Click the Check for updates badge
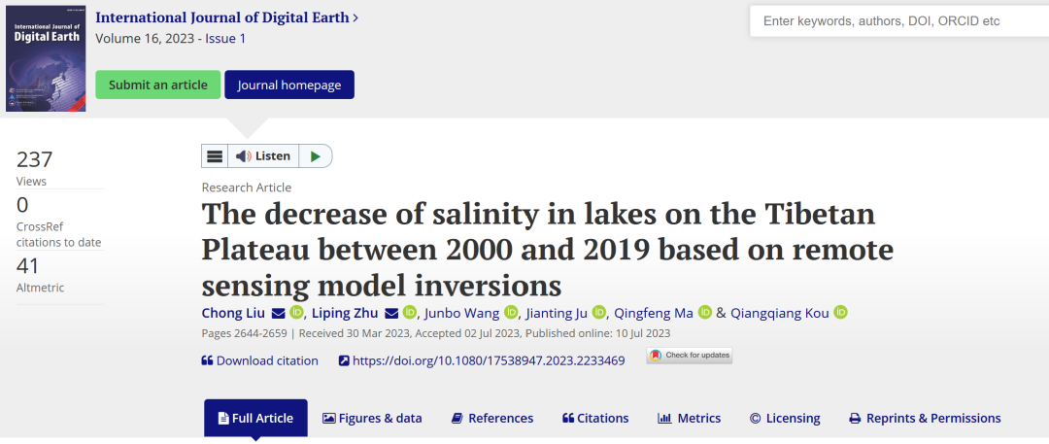 click(x=690, y=356)
